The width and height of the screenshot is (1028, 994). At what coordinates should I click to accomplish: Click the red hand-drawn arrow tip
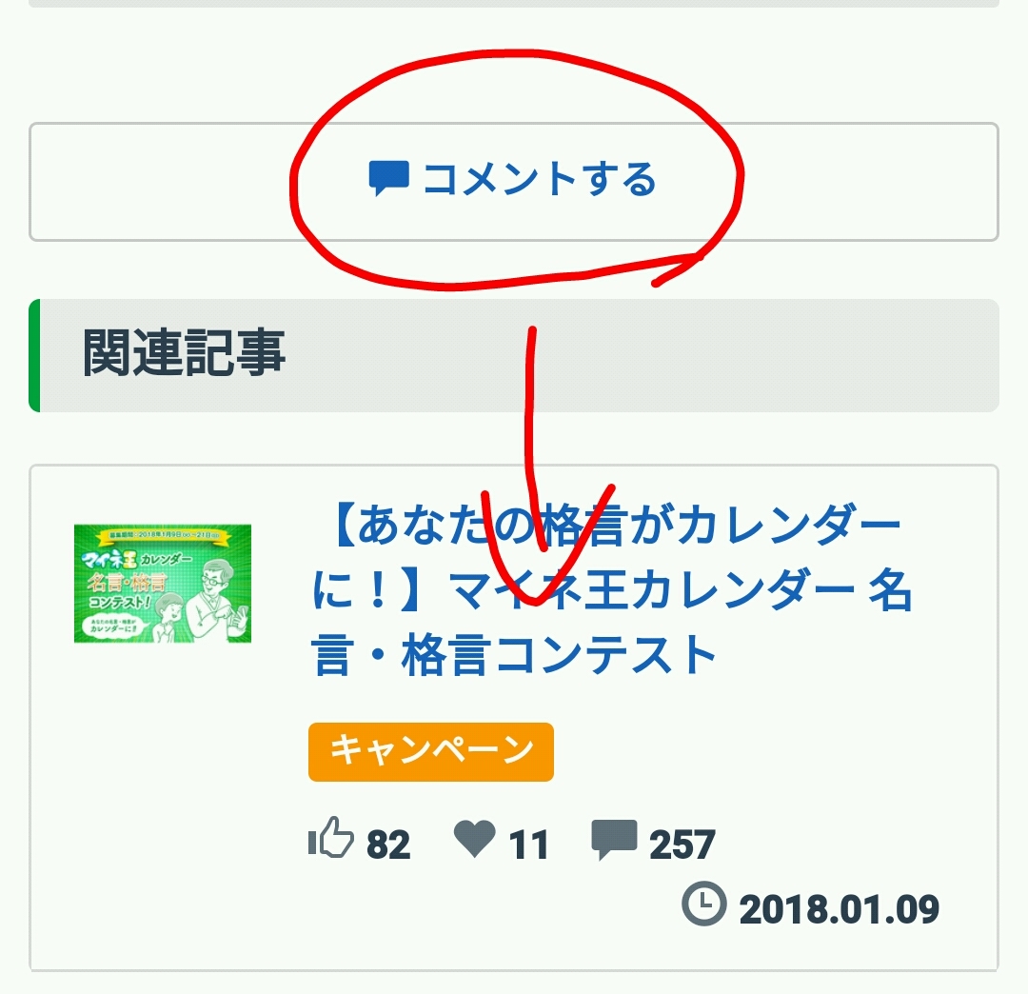pyautogui.click(x=534, y=600)
